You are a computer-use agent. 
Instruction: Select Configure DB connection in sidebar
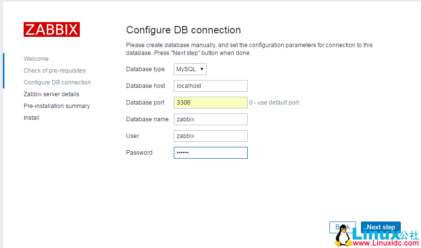[x=57, y=83]
